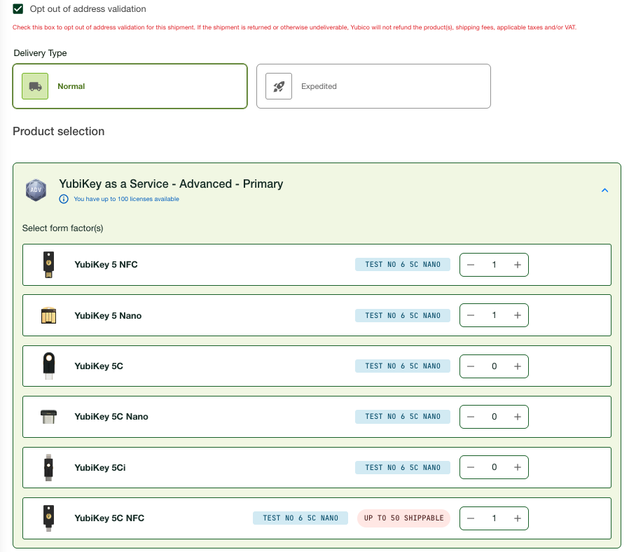Select Normal delivery type

(x=130, y=86)
